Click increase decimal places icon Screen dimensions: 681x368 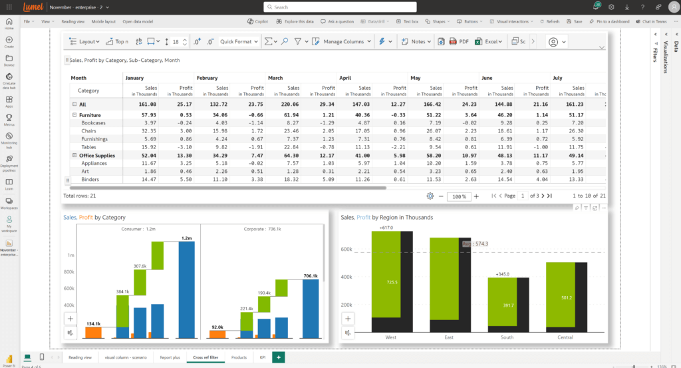click(x=197, y=41)
